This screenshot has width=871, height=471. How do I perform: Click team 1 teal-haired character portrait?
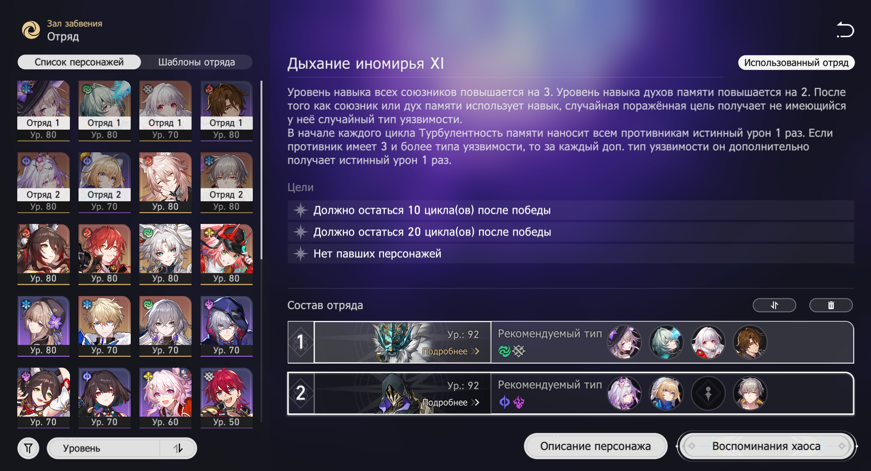pos(666,342)
